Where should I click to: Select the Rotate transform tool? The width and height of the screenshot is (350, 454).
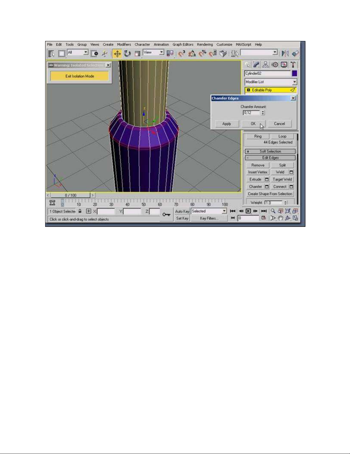tap(127, 54)
